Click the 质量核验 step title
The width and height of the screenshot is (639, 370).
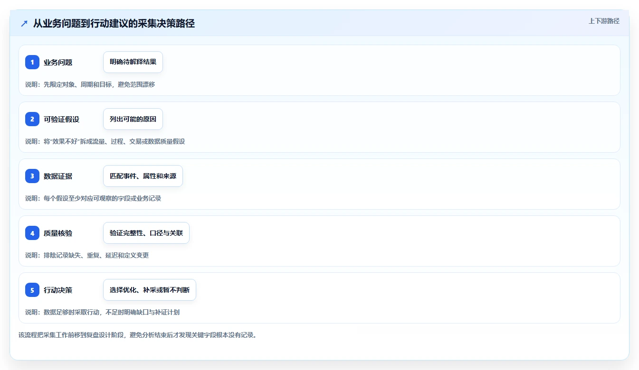coord(58,233)
